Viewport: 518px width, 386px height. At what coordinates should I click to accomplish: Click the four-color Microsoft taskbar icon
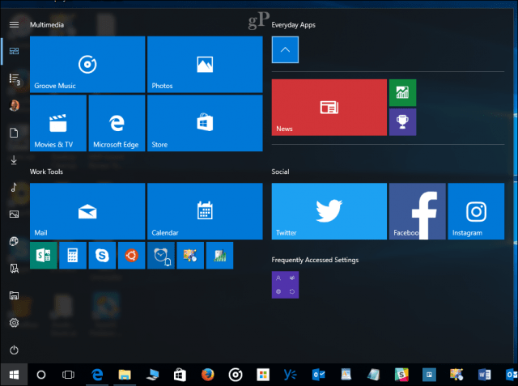point(263,375)
